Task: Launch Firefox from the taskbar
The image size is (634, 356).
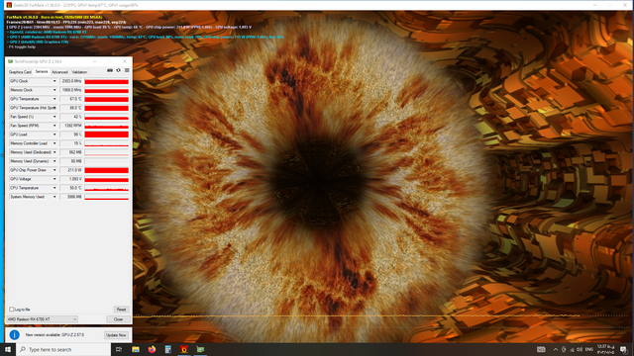Action: (x=152, y=349)
